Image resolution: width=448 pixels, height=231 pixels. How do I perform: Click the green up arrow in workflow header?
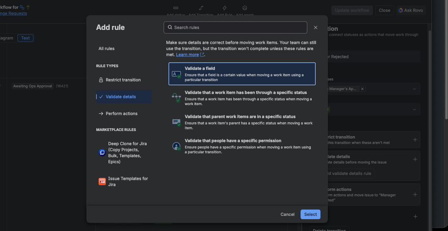point(28,7)
